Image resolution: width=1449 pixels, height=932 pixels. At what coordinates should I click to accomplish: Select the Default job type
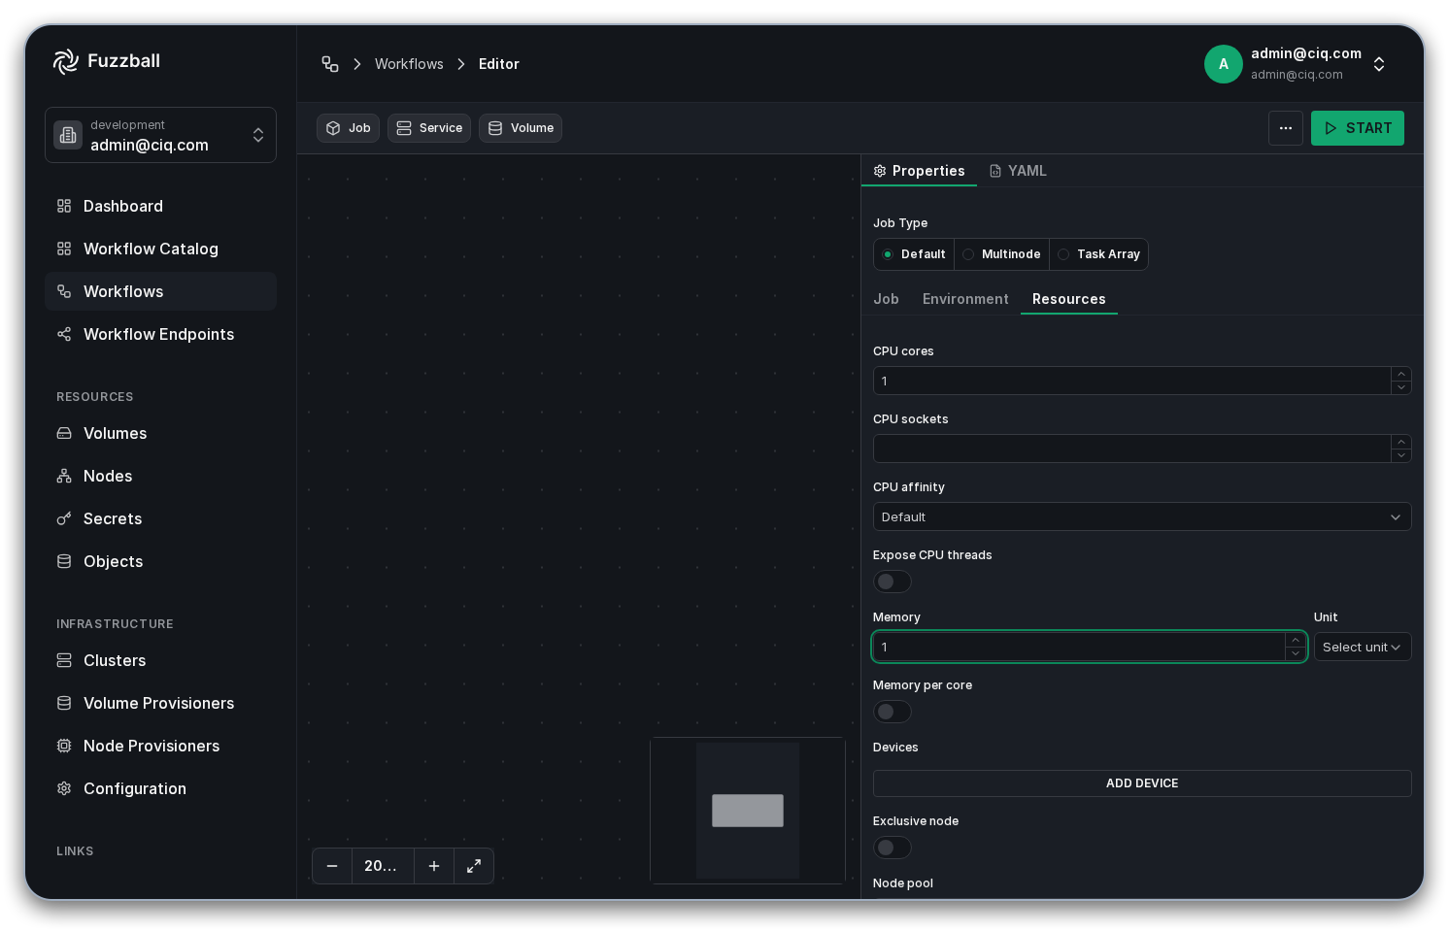point(914,254)
